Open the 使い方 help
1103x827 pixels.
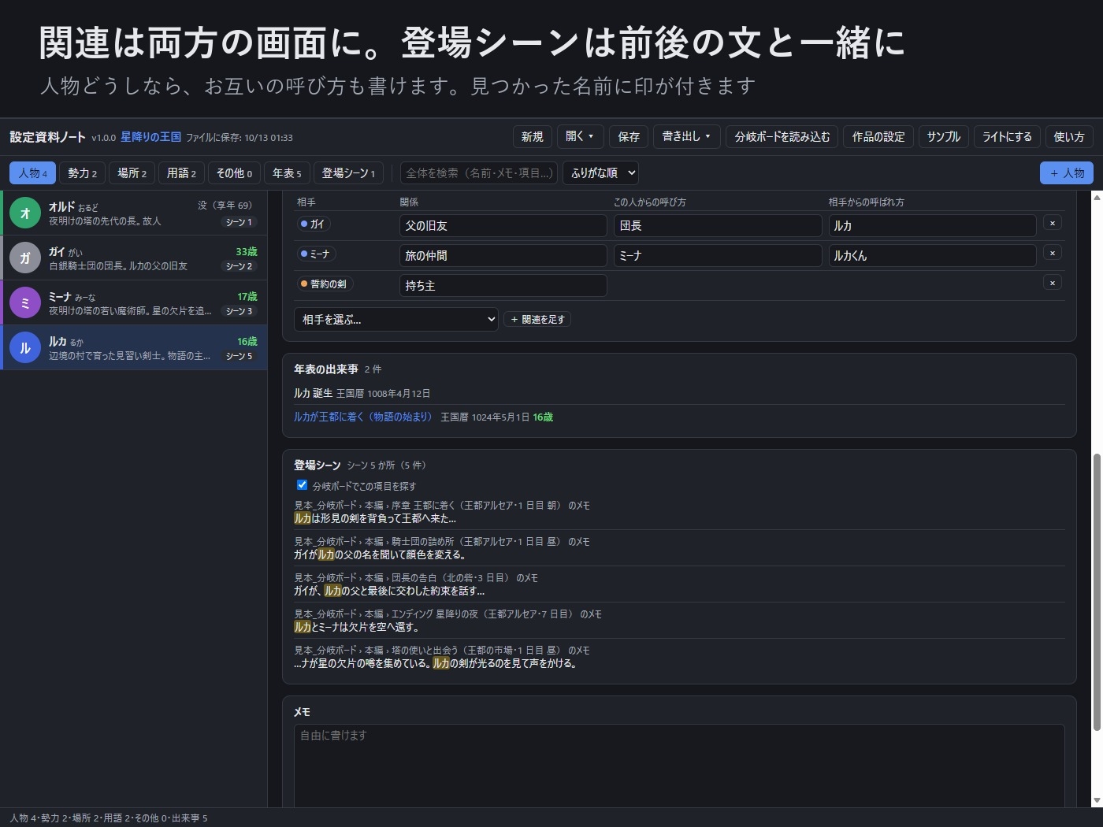point(1069,136)
